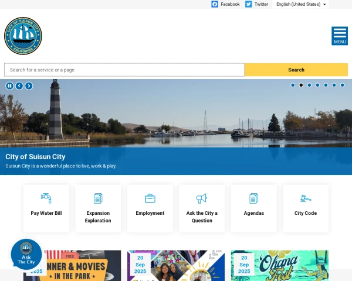The width and height of the screenshot is (352, 281).
Task: Open Expansion Exploration quick link
Action: click(98, 208)
